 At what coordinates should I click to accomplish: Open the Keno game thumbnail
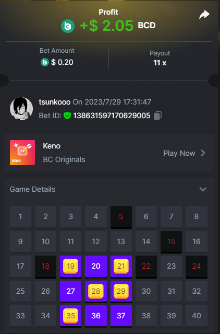tap(22, 153)
